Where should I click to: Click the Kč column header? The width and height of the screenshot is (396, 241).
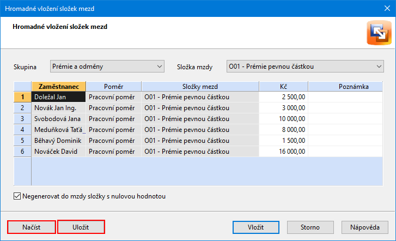(283, 87)
